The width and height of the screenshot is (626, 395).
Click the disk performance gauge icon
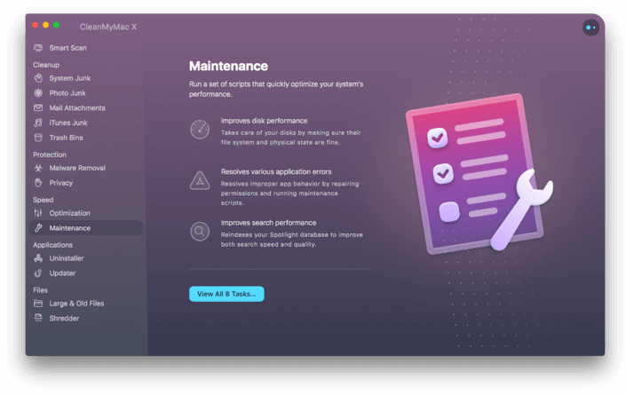point(200,130)
